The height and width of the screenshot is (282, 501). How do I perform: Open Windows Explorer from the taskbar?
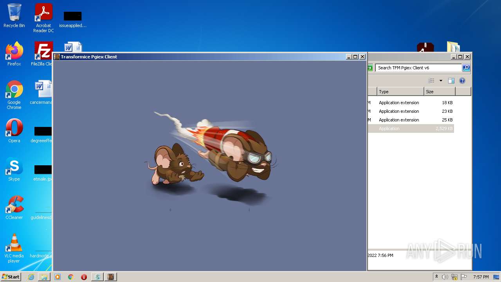[x=44, y=277]
